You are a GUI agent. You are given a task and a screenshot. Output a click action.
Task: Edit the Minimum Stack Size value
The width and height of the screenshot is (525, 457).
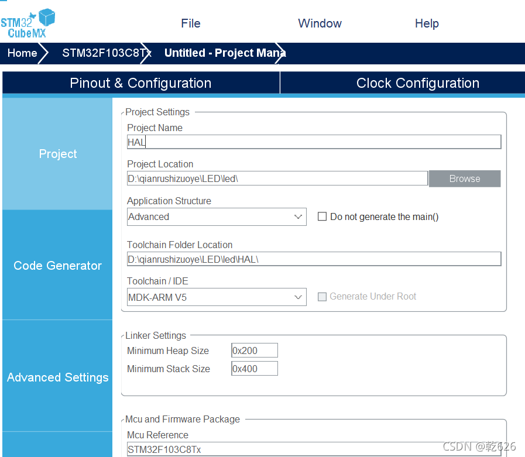pyautogui.click(x=255, y=369)
